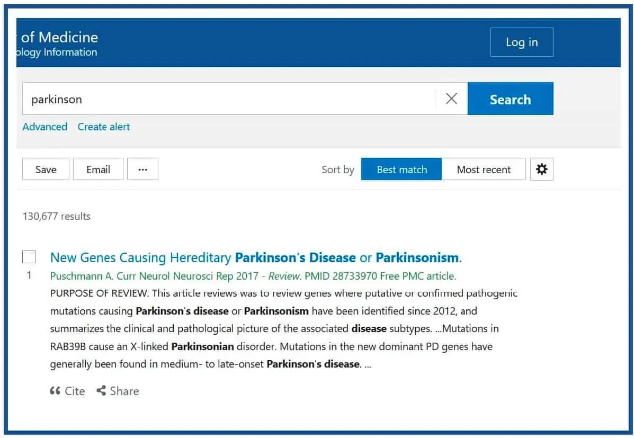Open the Advanced search link
The width and height of the screenshot is (634, 438).
pyautogui.click(x=45, y=127)
